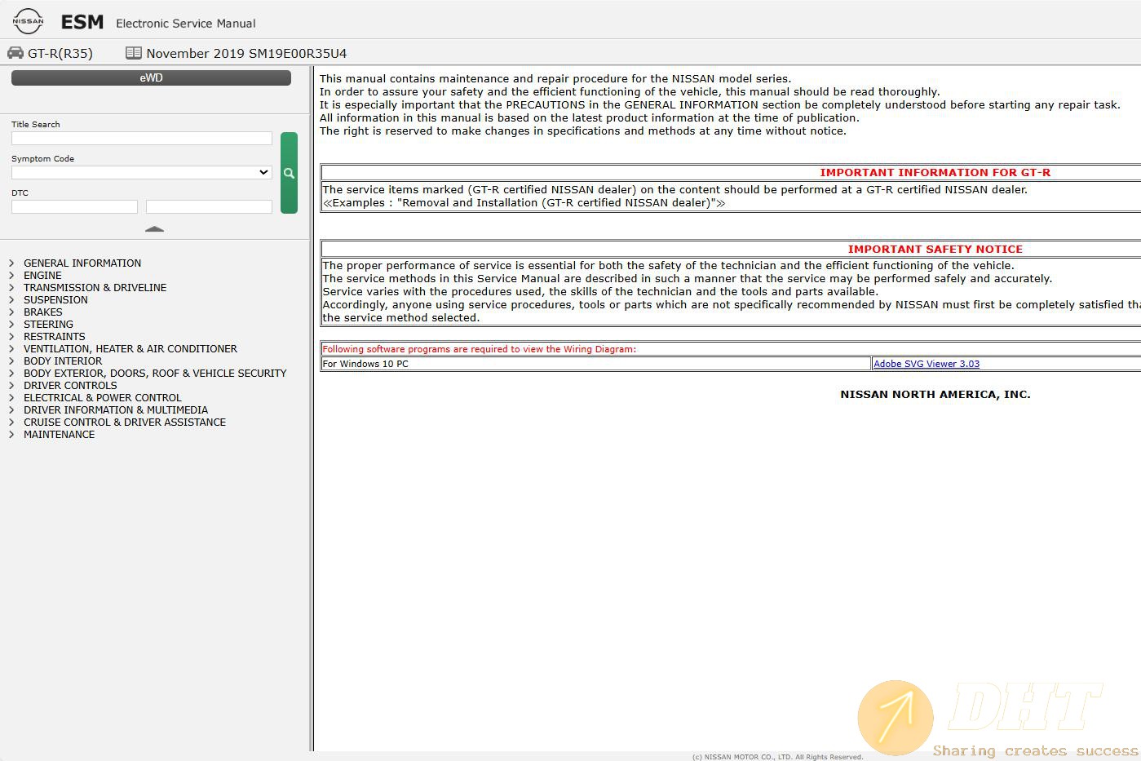The image size is (1141, 761).
Task: Click the IMPORTANT INFORMATION FOR GT-R heading
Action: coord(935,172)
